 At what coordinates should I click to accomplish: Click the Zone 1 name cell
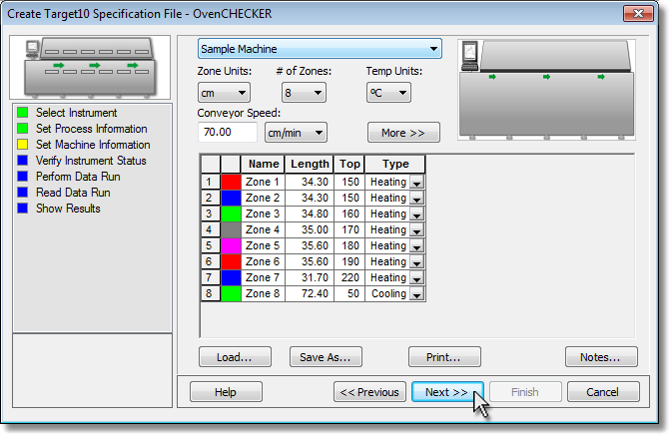[263, 182]
